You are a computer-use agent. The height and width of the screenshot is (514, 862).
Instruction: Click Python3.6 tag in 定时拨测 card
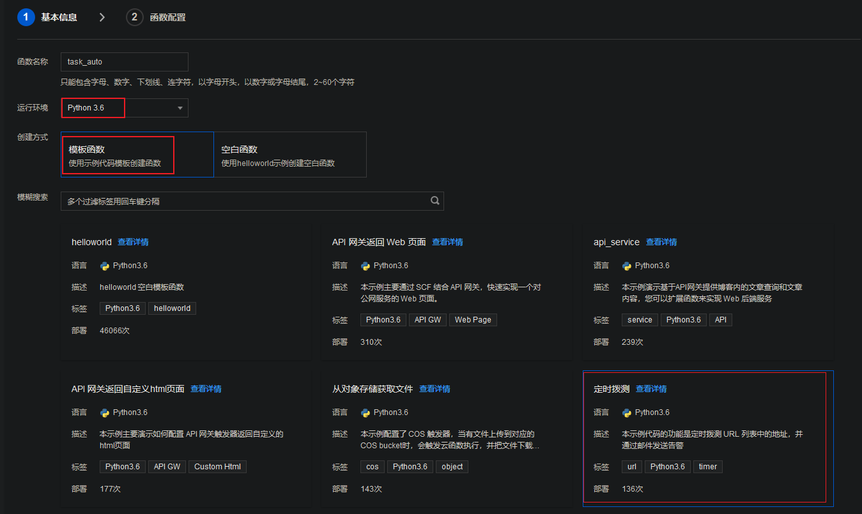point(668,467)
